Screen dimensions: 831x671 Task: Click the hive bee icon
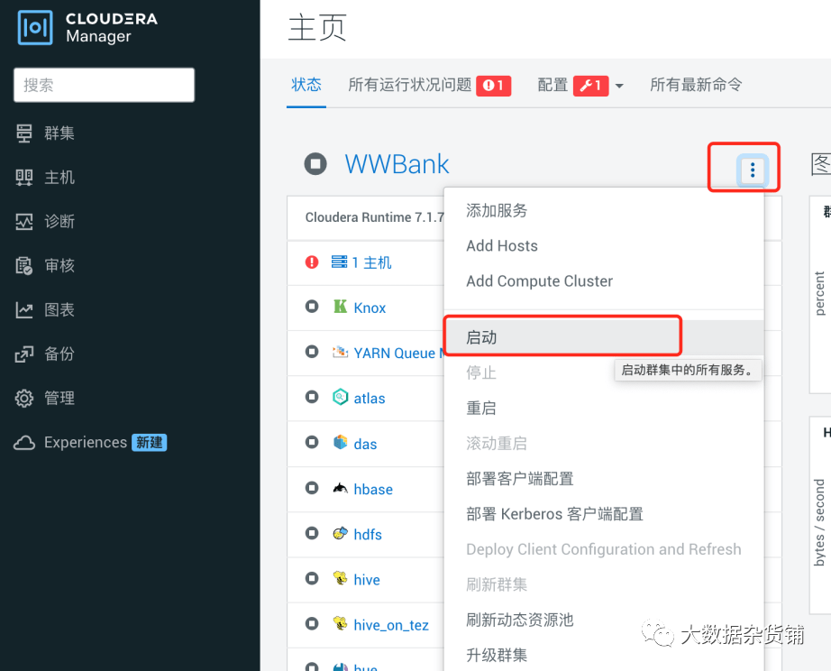(x=341, y=577)
